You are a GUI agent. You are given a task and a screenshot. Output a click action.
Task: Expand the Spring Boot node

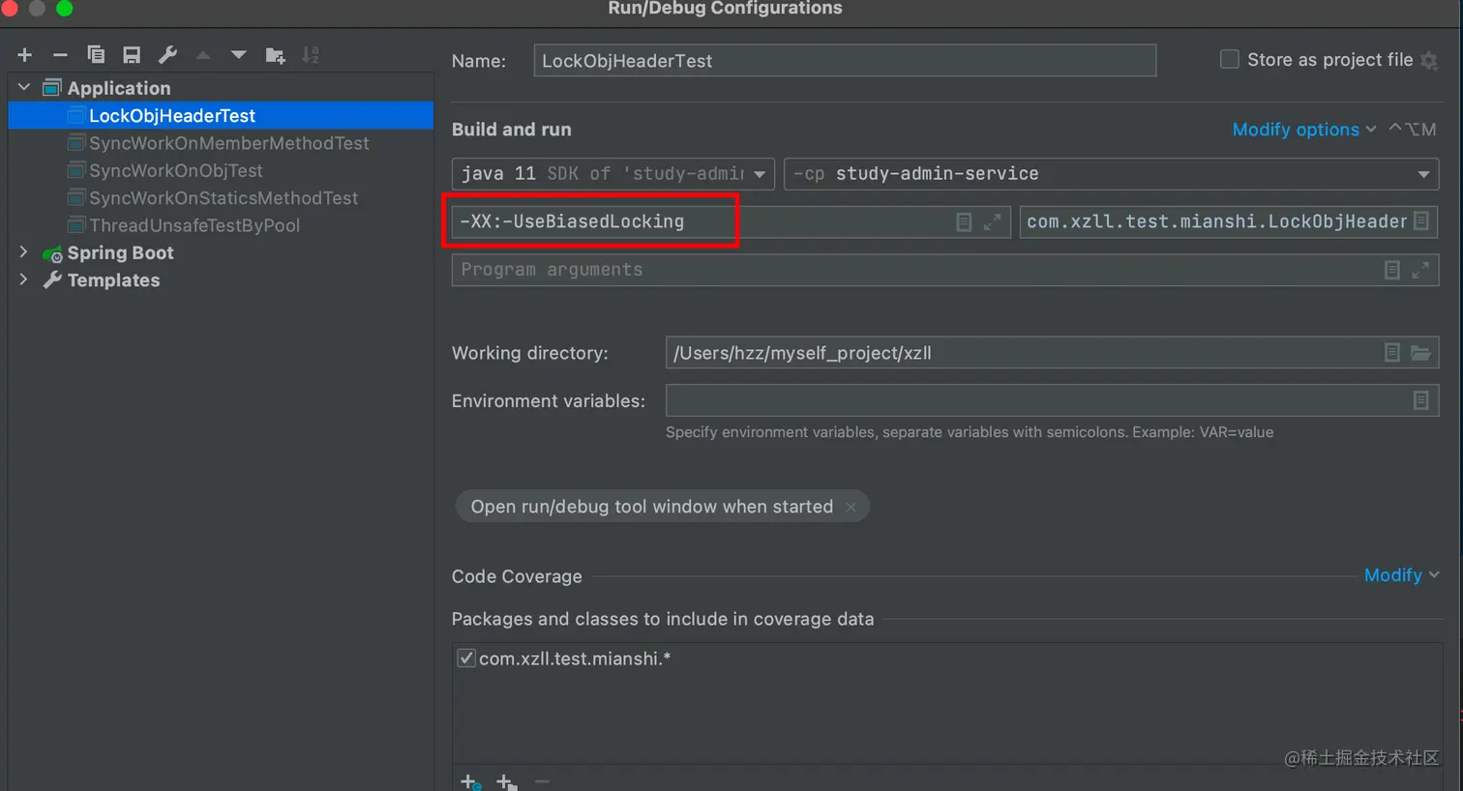(24, 251)
